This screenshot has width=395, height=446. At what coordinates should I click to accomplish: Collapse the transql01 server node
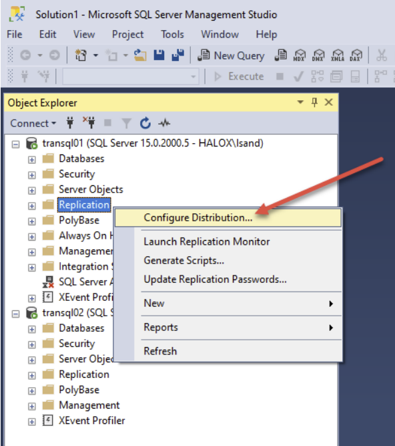[15, 144]
